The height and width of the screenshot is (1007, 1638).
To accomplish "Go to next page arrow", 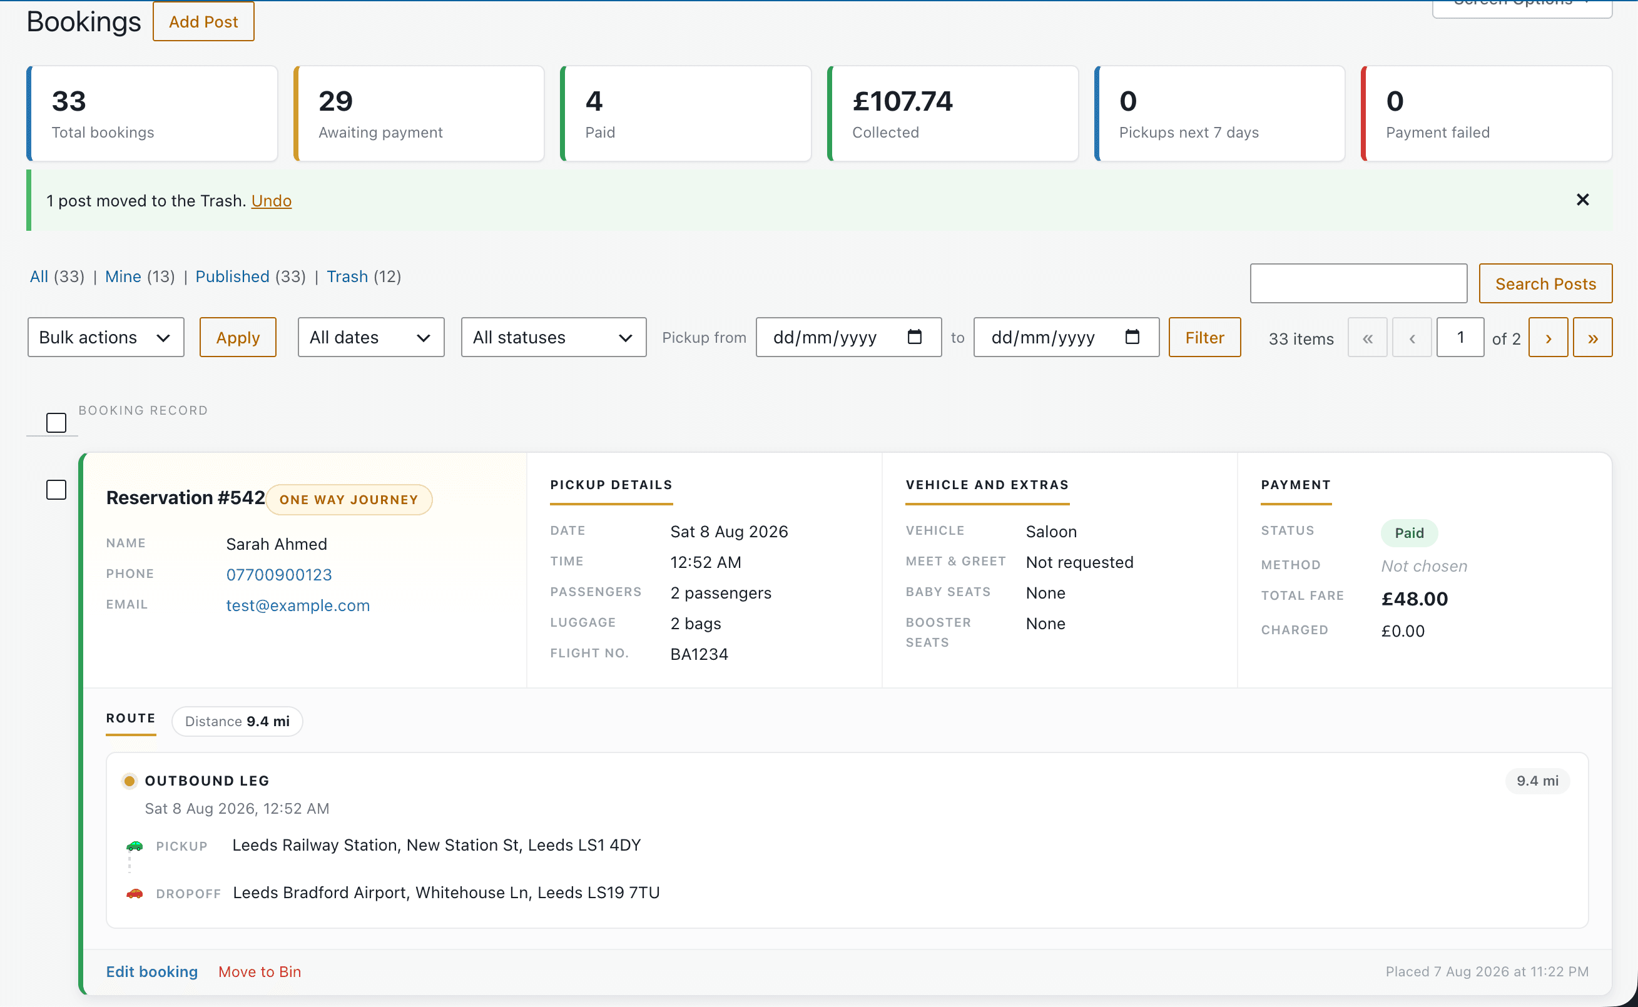I will click(x=1548, y=338).
